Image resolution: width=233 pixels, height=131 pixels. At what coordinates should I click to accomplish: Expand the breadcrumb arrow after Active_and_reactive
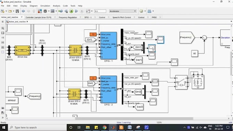coord(27,21)
